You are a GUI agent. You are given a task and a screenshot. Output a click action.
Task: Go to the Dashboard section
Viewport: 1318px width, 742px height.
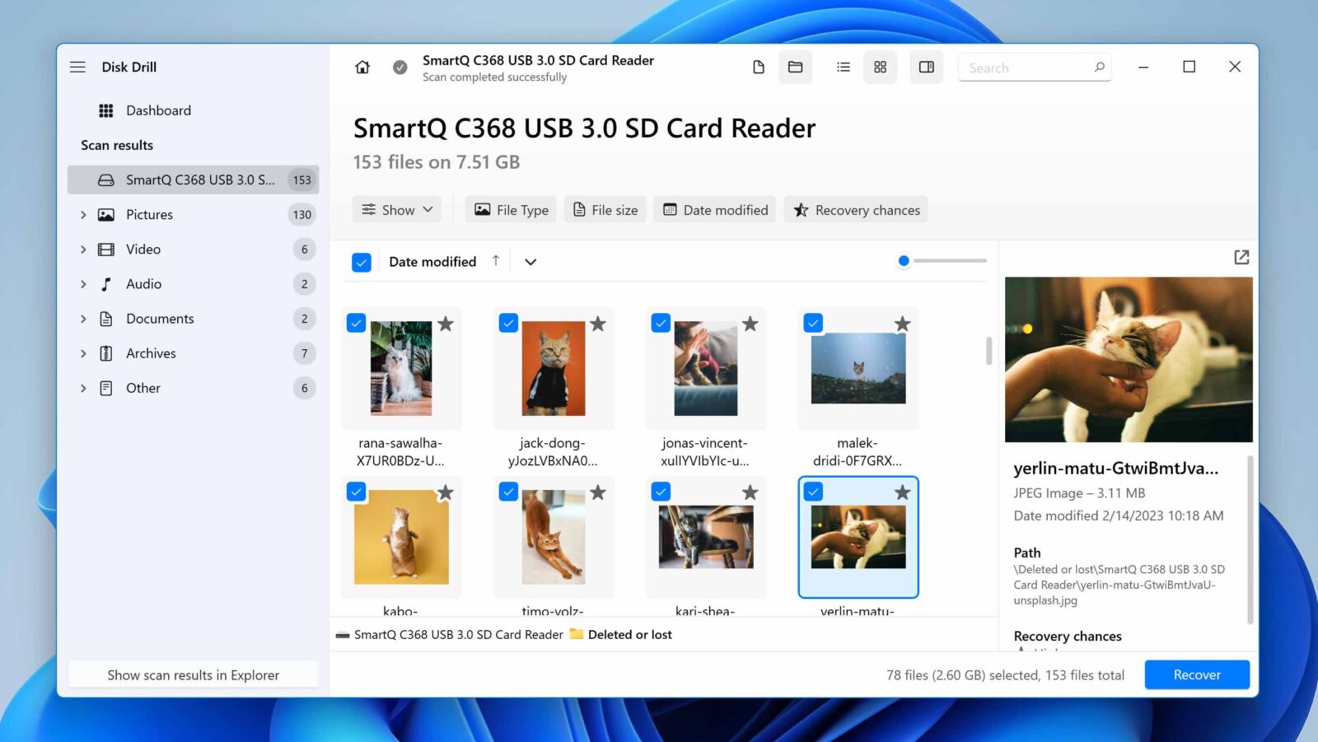[x=158, y=110]
